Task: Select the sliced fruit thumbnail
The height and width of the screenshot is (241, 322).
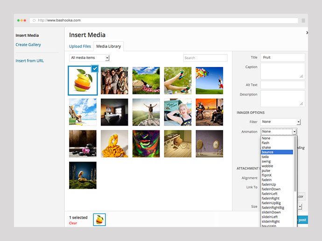Action: [83, 80]
